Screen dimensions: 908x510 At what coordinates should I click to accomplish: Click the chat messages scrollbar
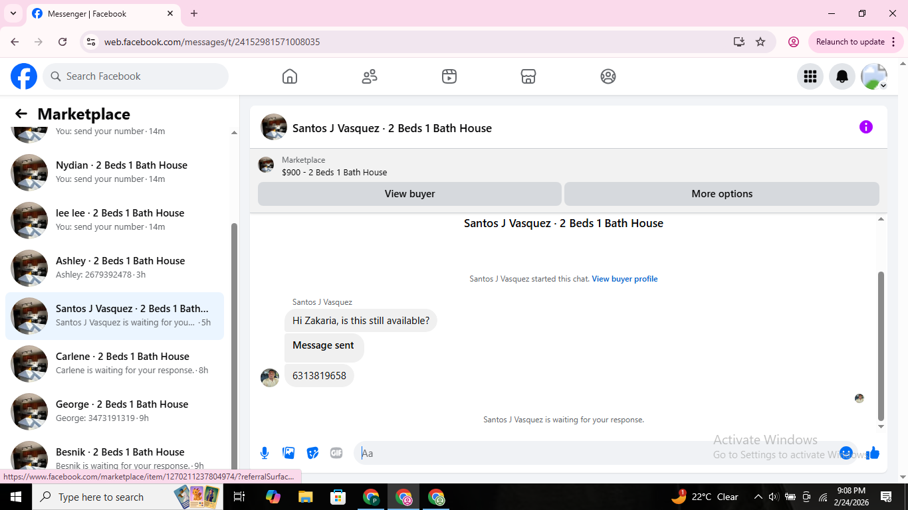click(x=881, y=345)
